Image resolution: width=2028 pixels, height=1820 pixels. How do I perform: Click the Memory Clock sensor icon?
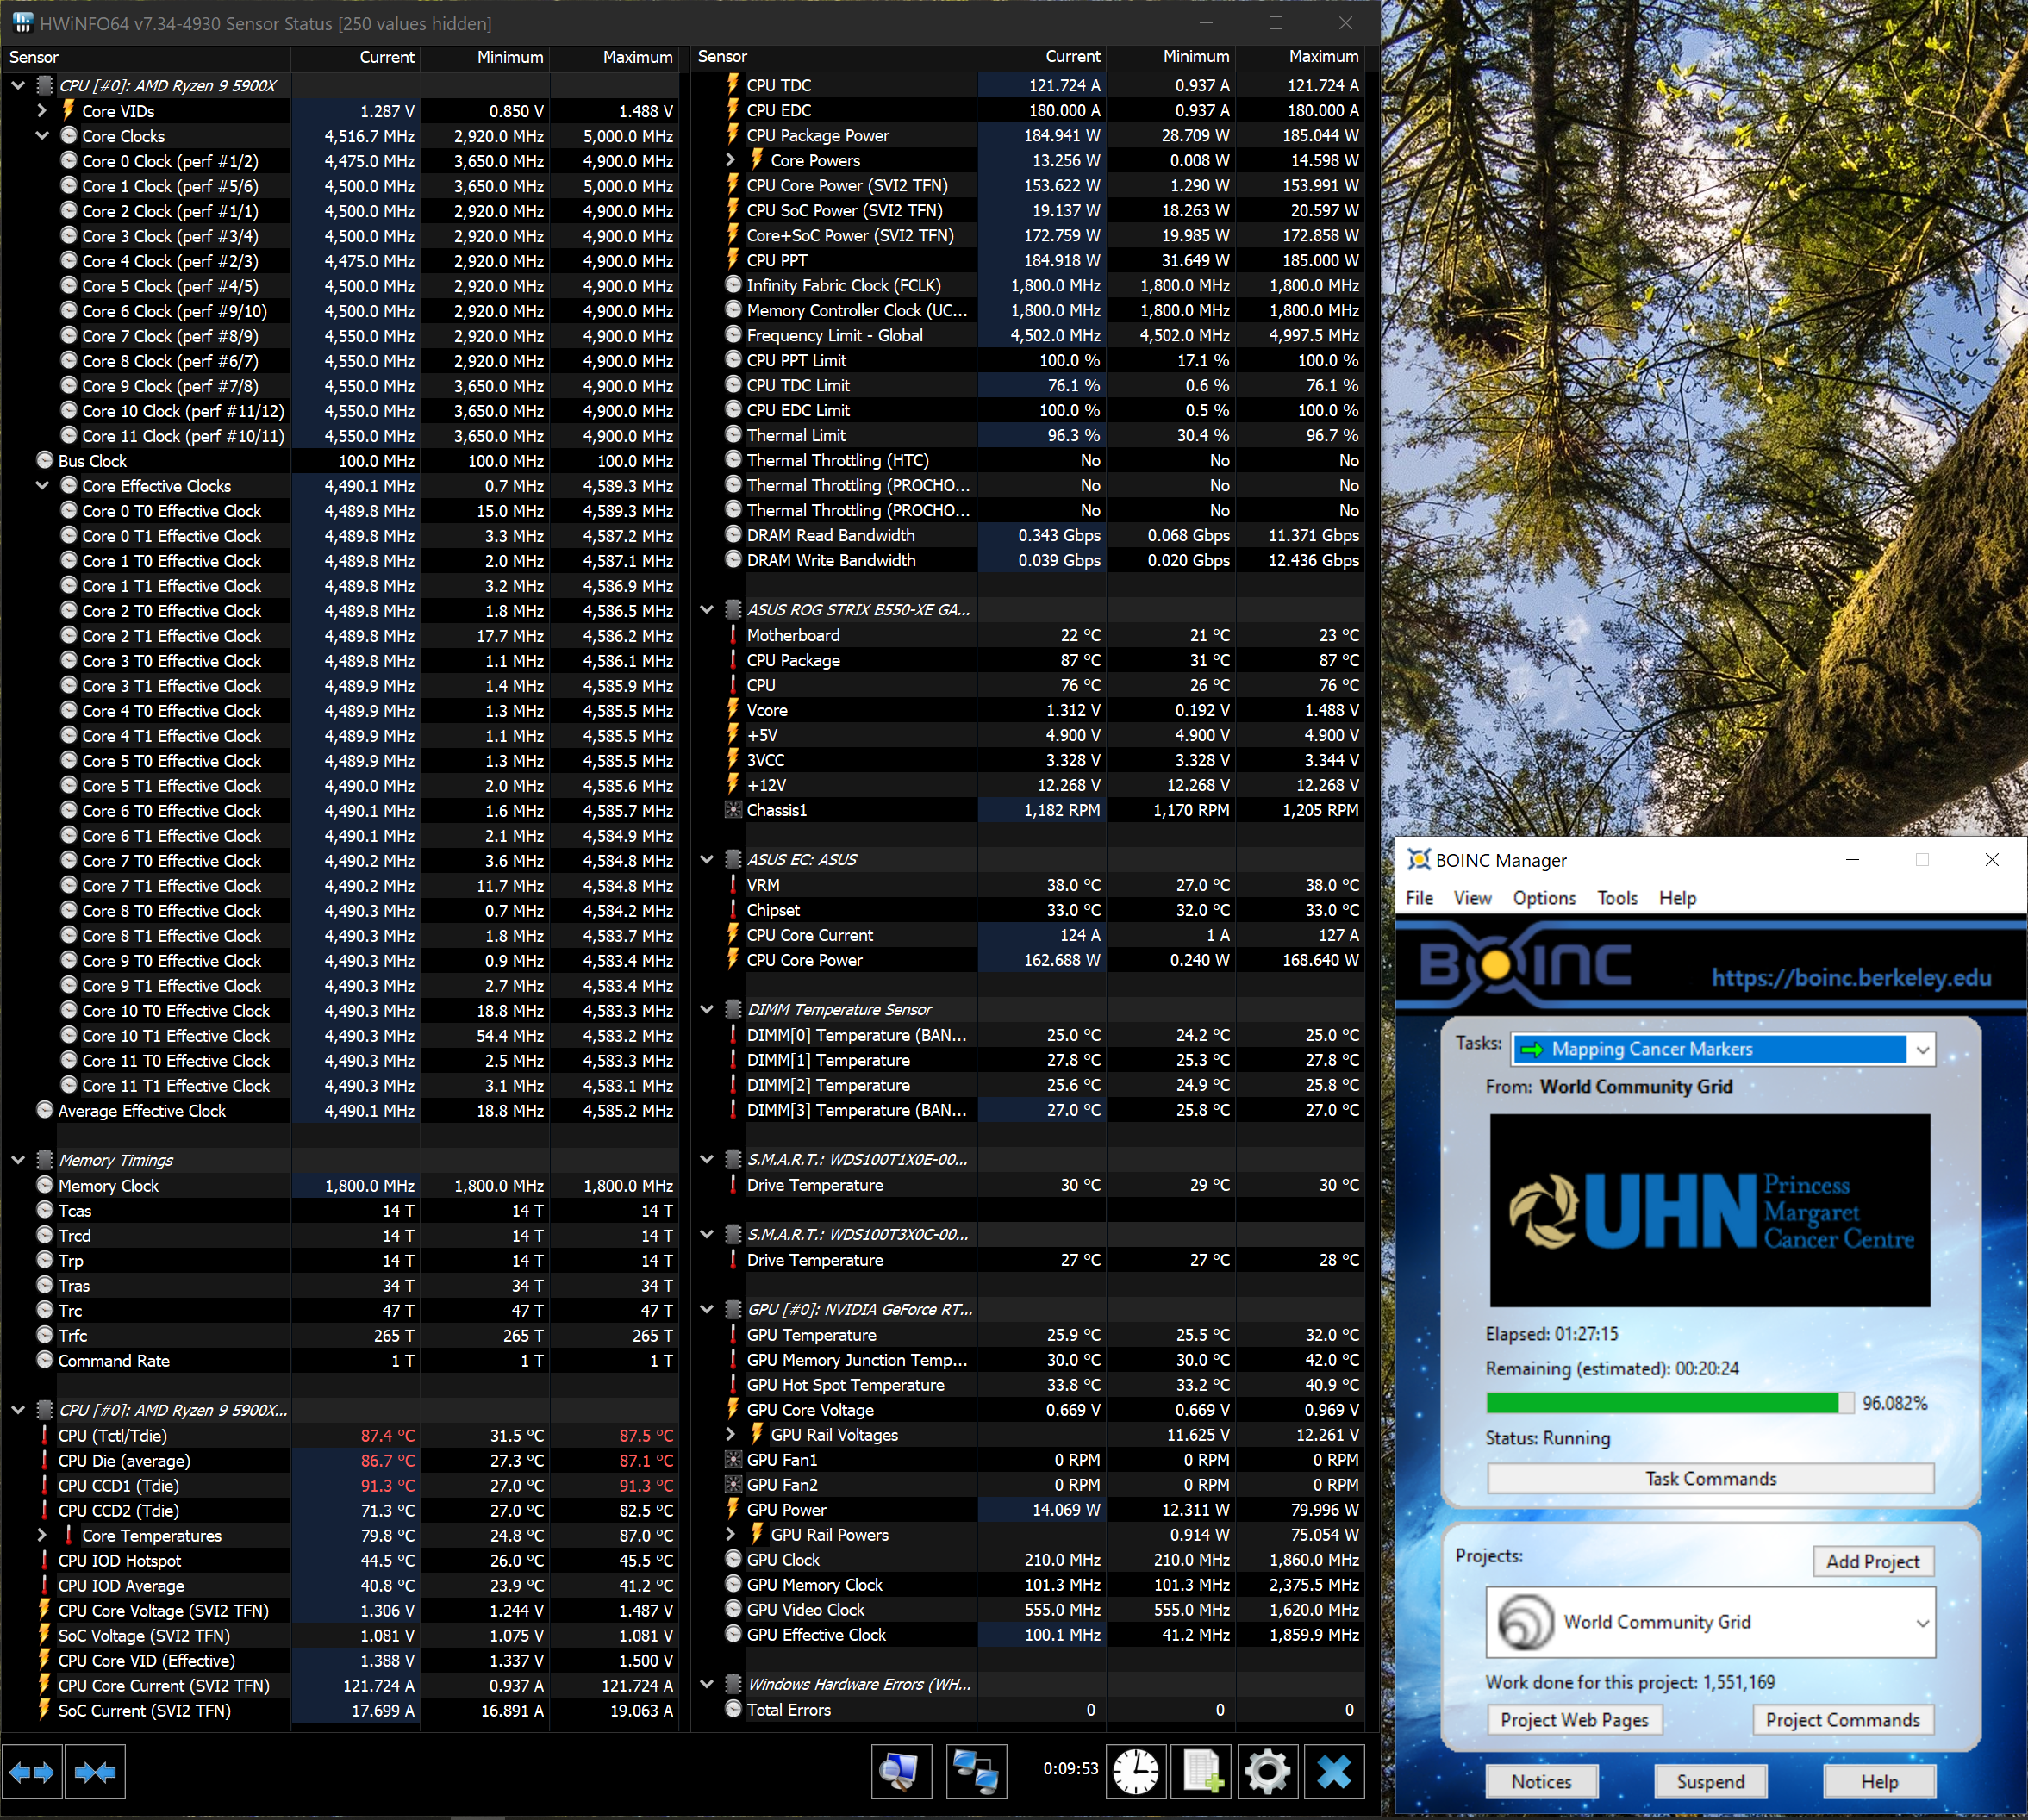(x=45, y=1185)
